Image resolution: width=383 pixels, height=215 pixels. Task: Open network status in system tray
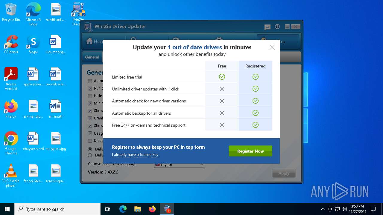337,209
